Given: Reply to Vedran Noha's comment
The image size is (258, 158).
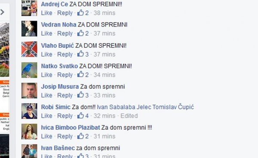Looking at the screenshot, I should (x=65, y=33).
